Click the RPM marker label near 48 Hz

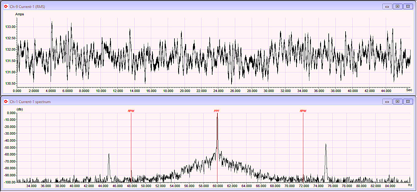click(x=131, y=111)
